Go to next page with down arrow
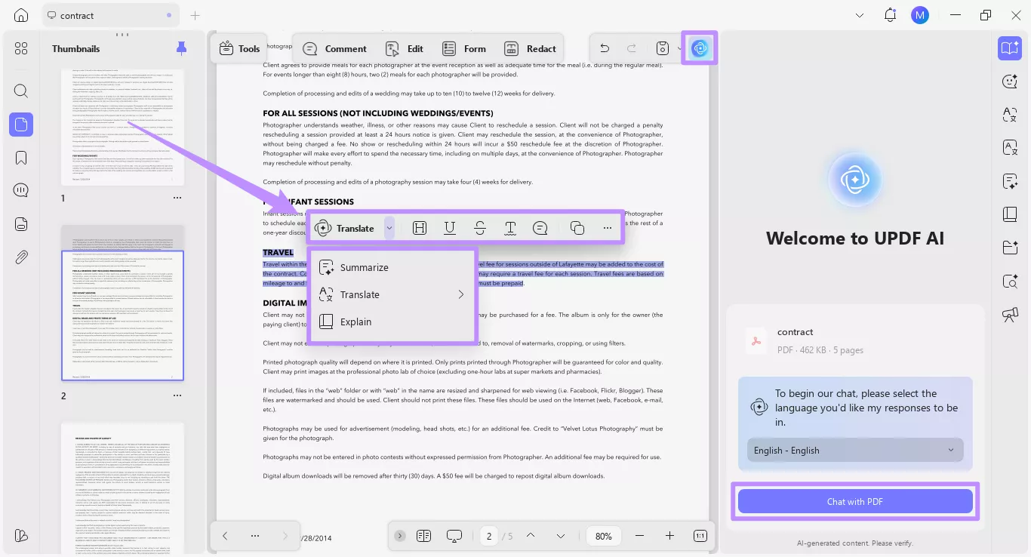The image size is (1031, 557). [561, 536]
